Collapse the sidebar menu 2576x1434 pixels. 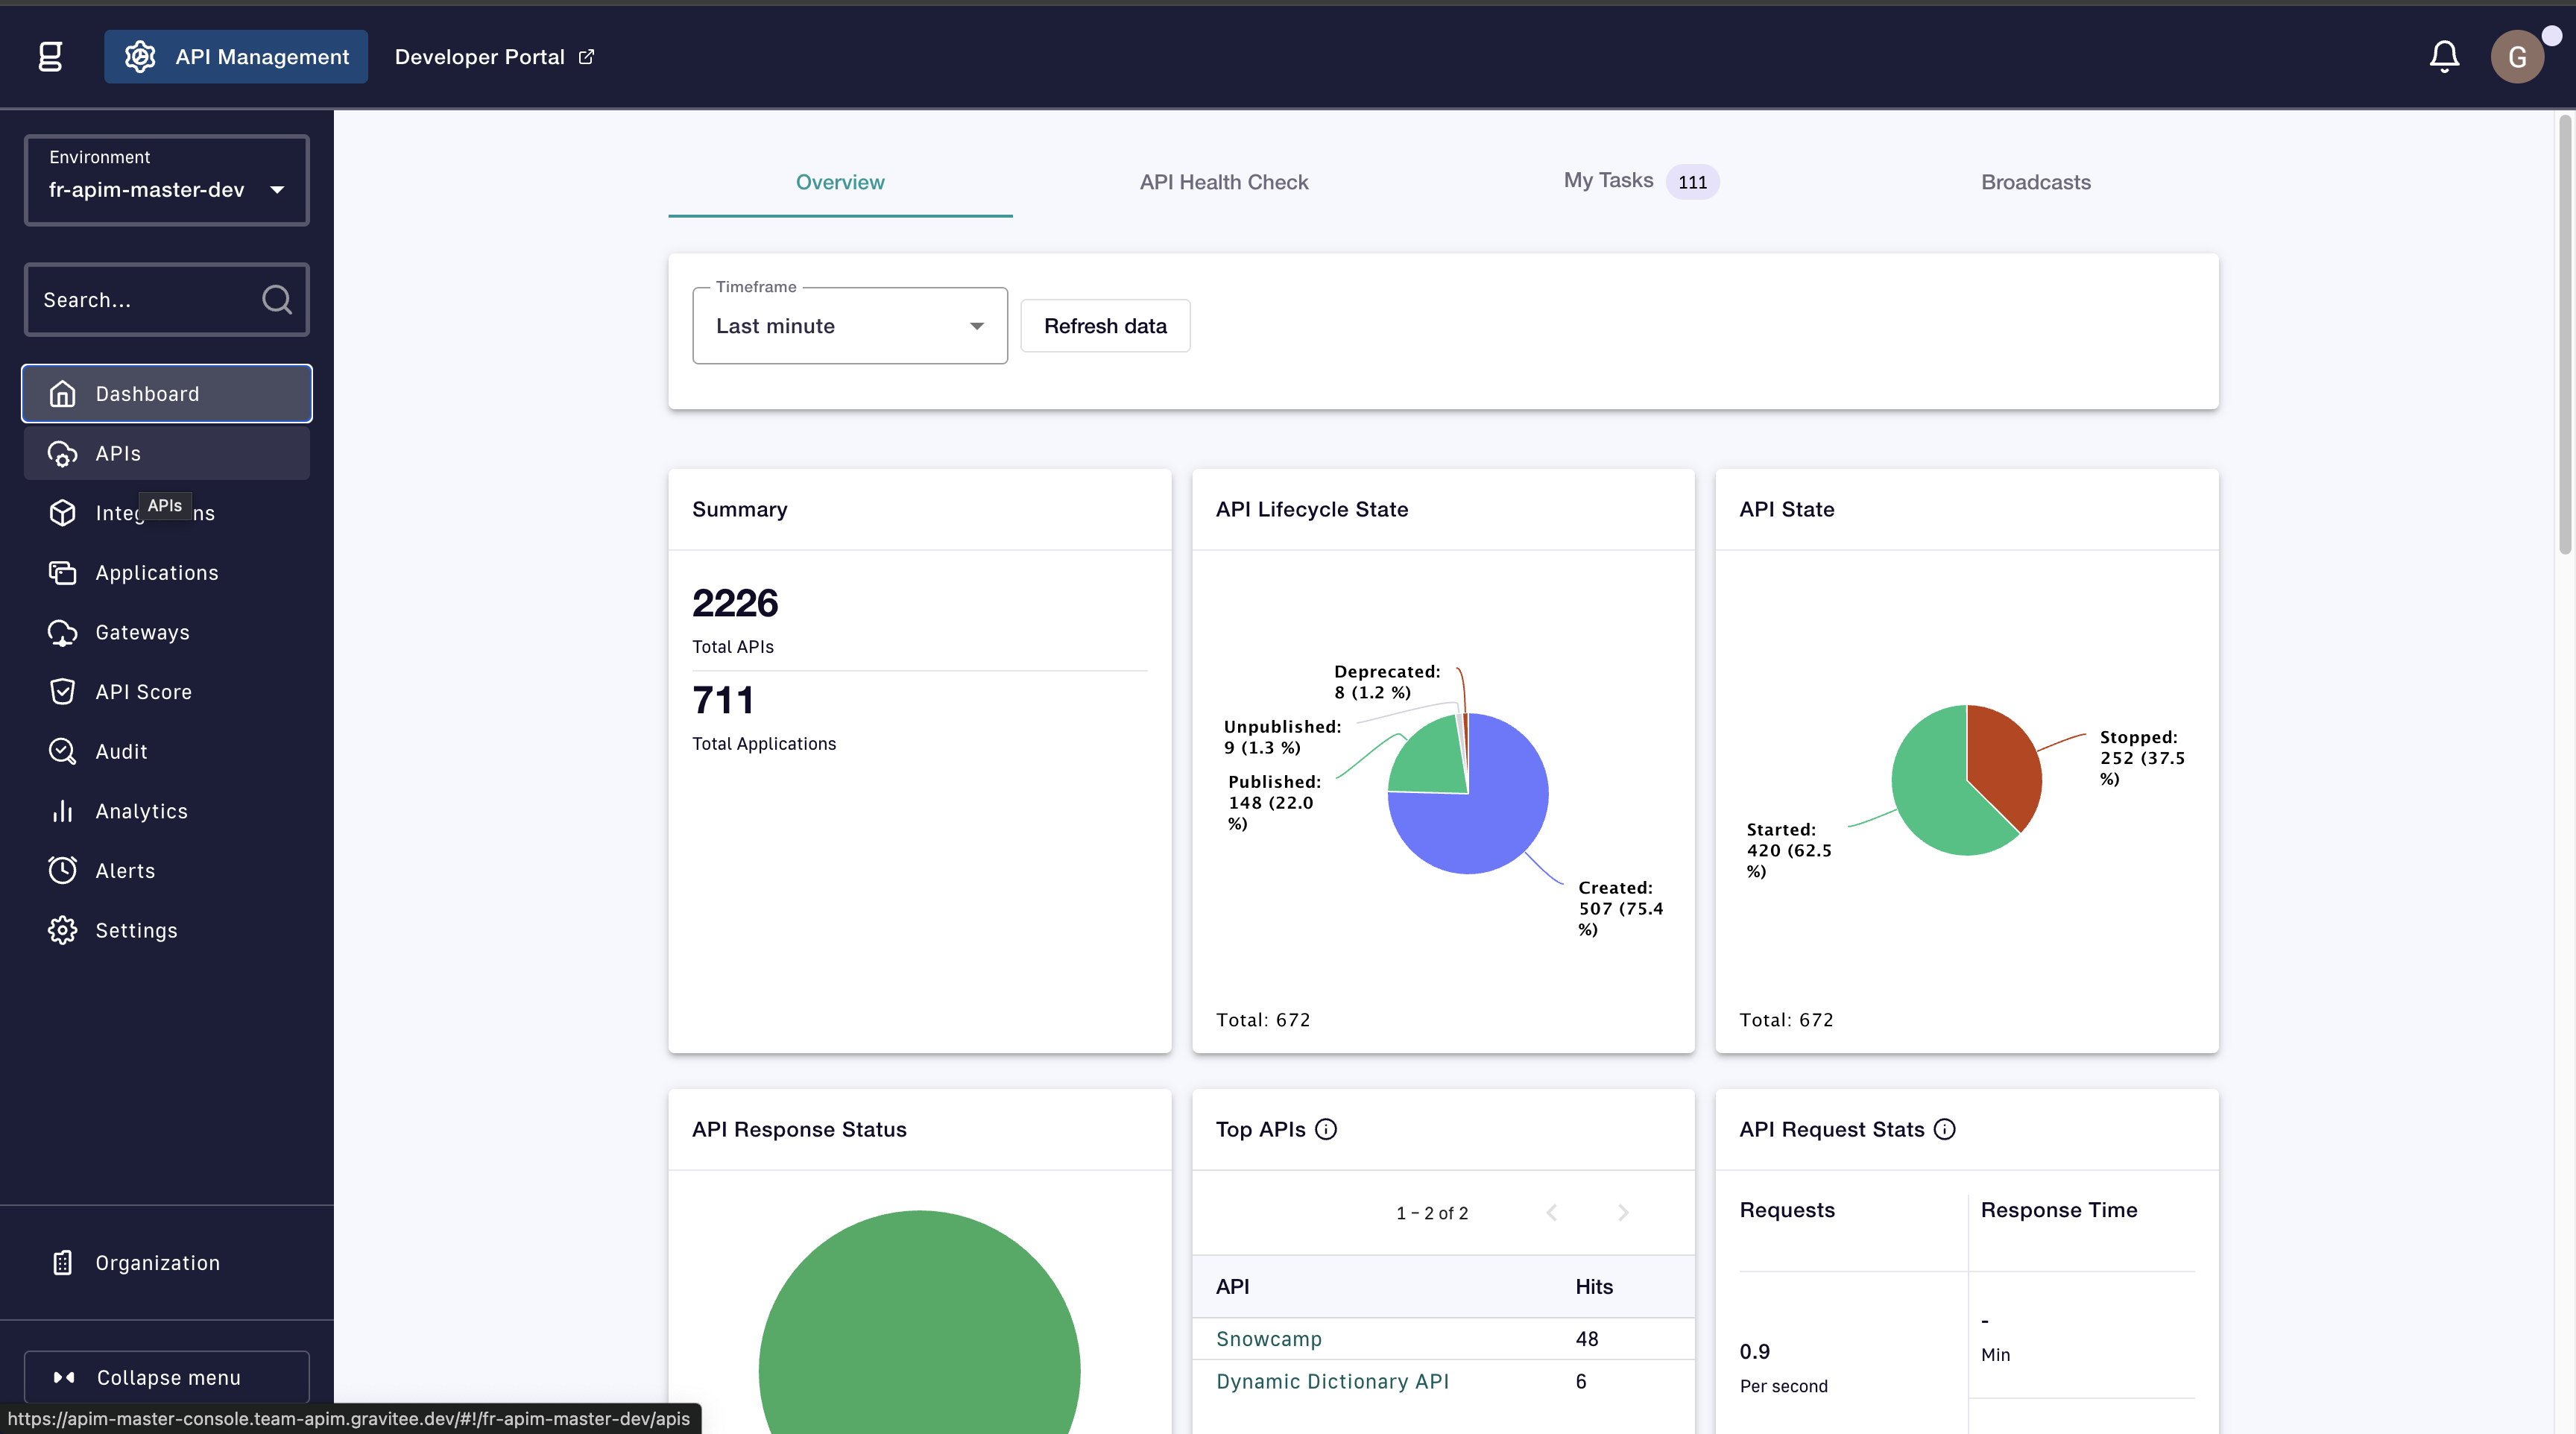point(166,1377)
